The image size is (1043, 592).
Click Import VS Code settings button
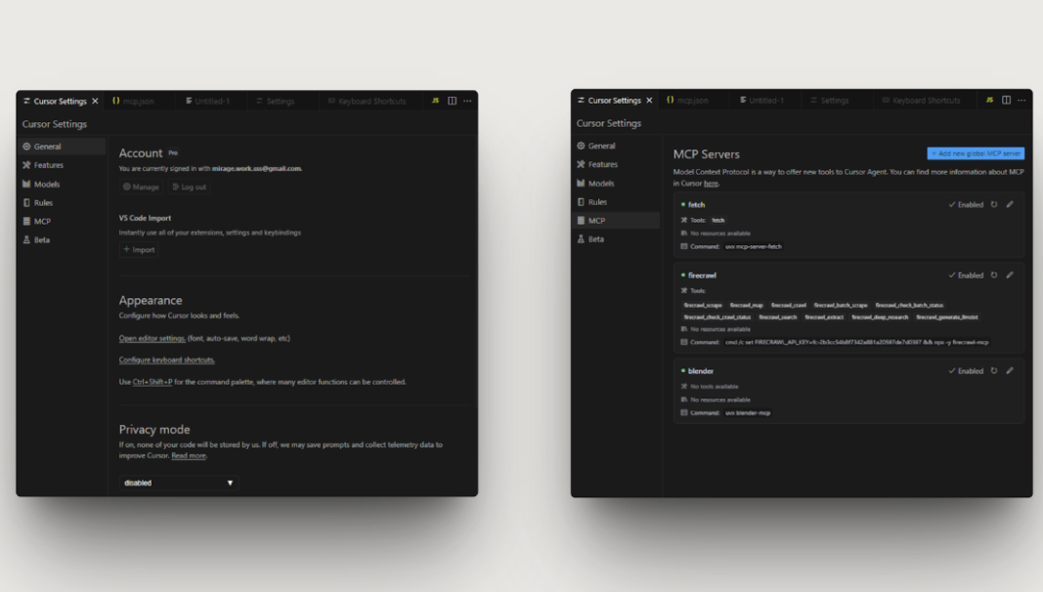[x=139, y=250]
